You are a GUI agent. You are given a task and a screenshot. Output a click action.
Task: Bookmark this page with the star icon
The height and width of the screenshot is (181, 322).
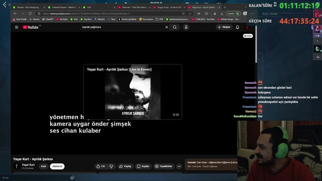point(190,14)
